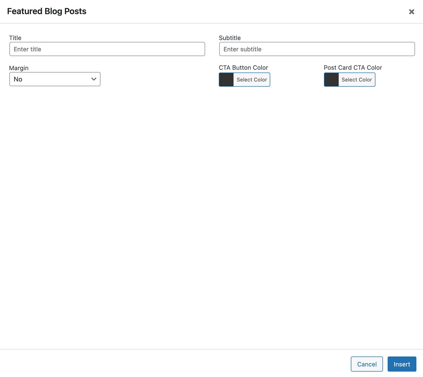423x377 pixels.
Task: Focus the 'Enter title' placeholder text
Action: (27, 49)
